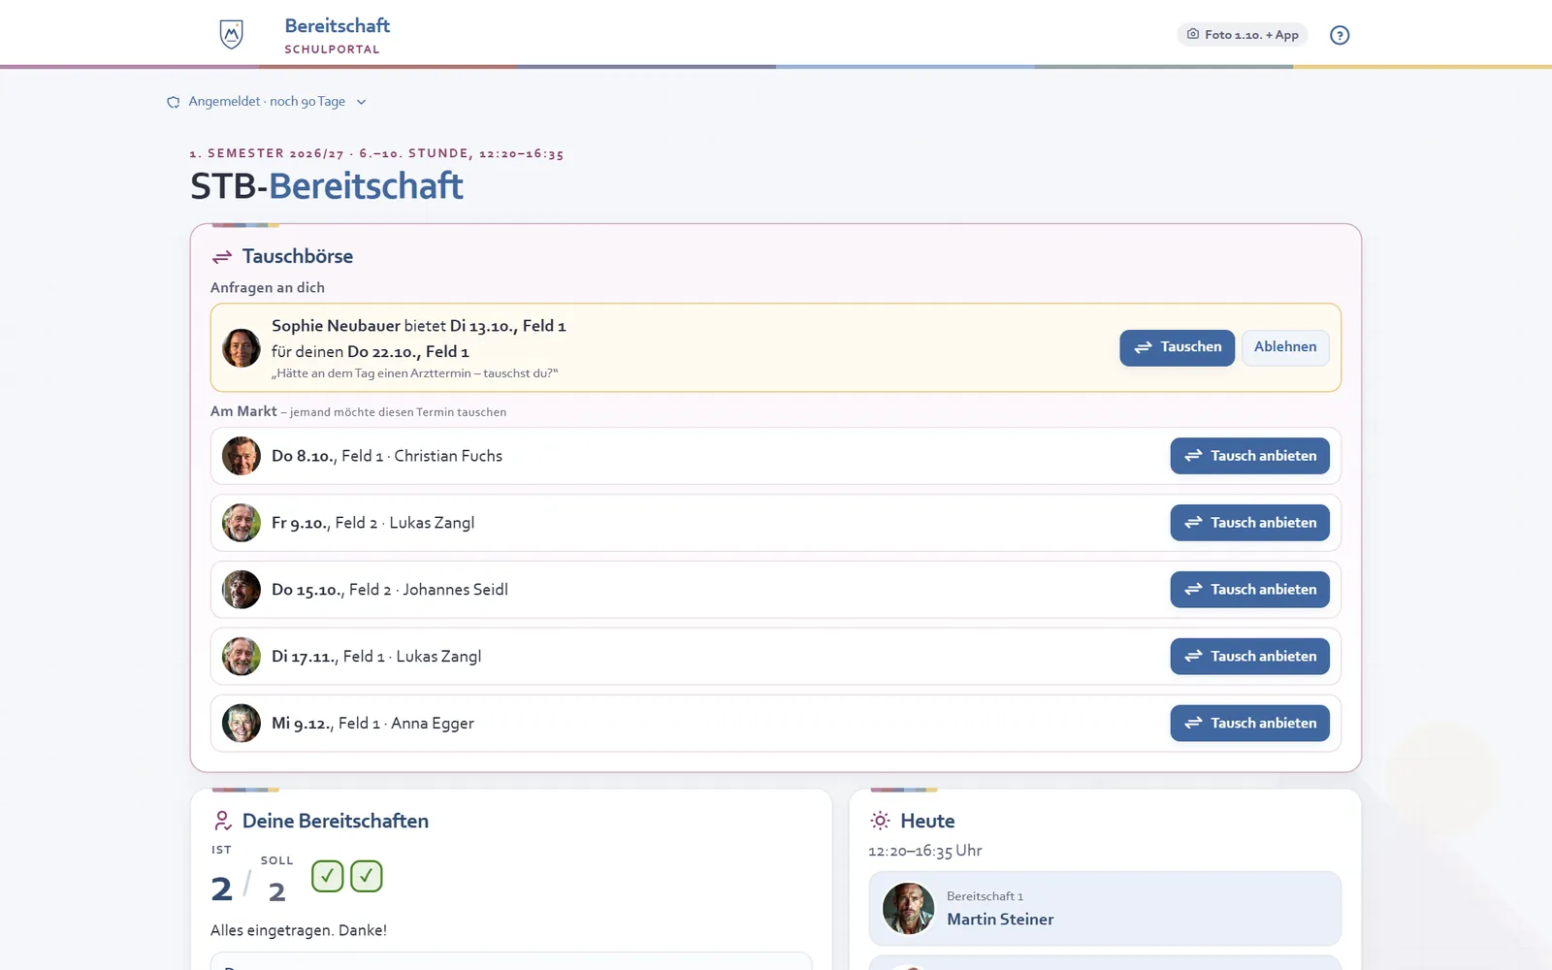Click the Tauschbörse swap arrows icon
Viewport: 1552px width, 970px height.
222,257
